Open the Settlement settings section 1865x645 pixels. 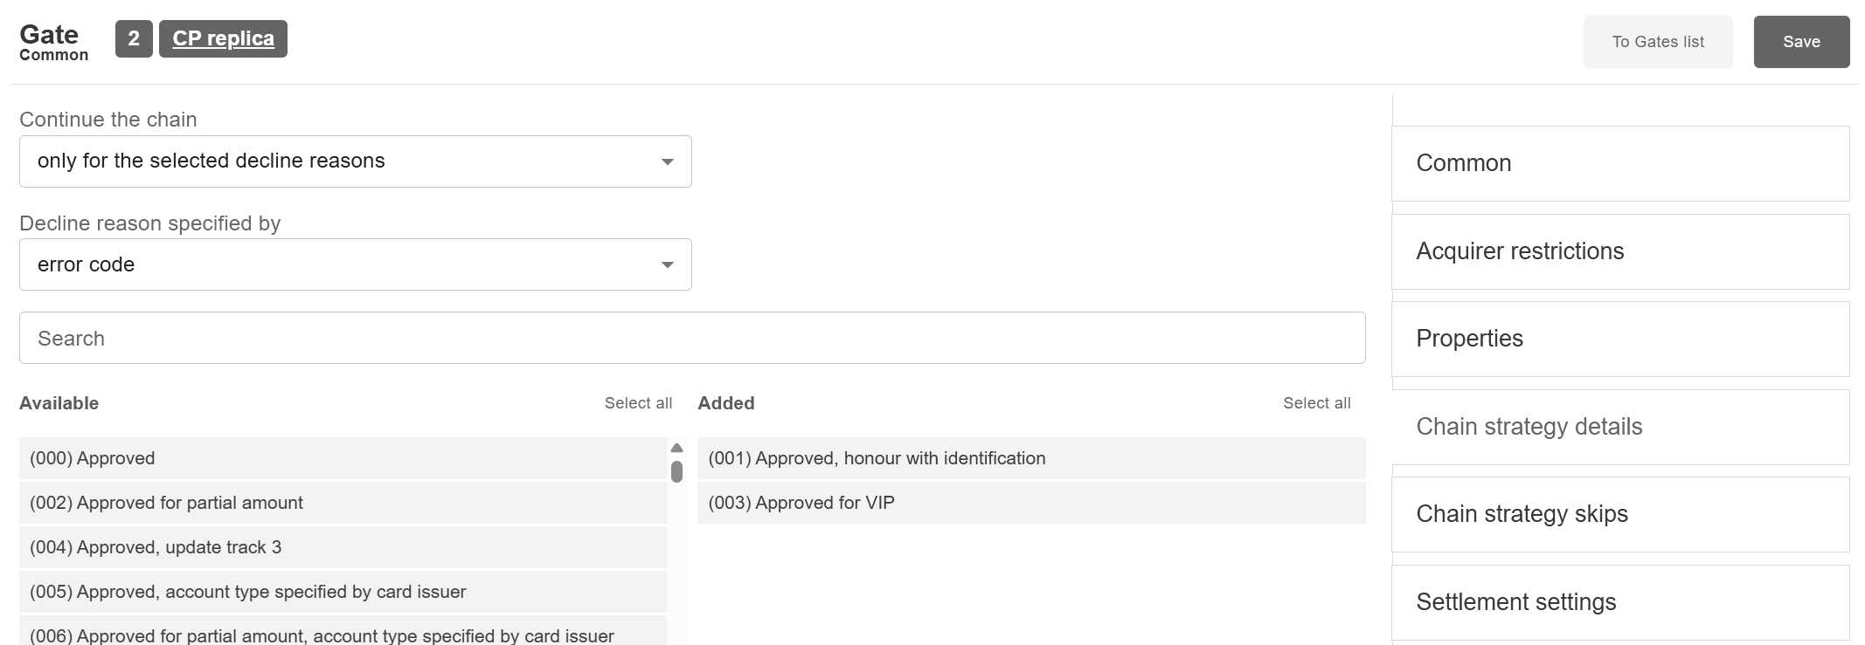click(x=1619, y=602)
